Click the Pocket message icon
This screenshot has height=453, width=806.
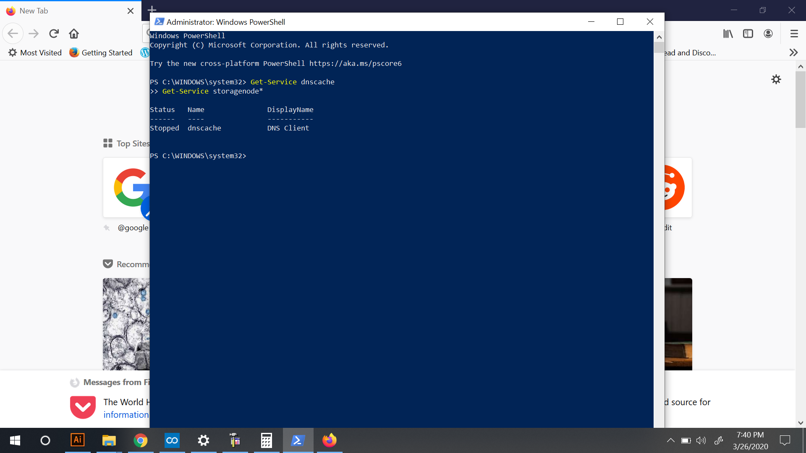click(x=83, y=407)
